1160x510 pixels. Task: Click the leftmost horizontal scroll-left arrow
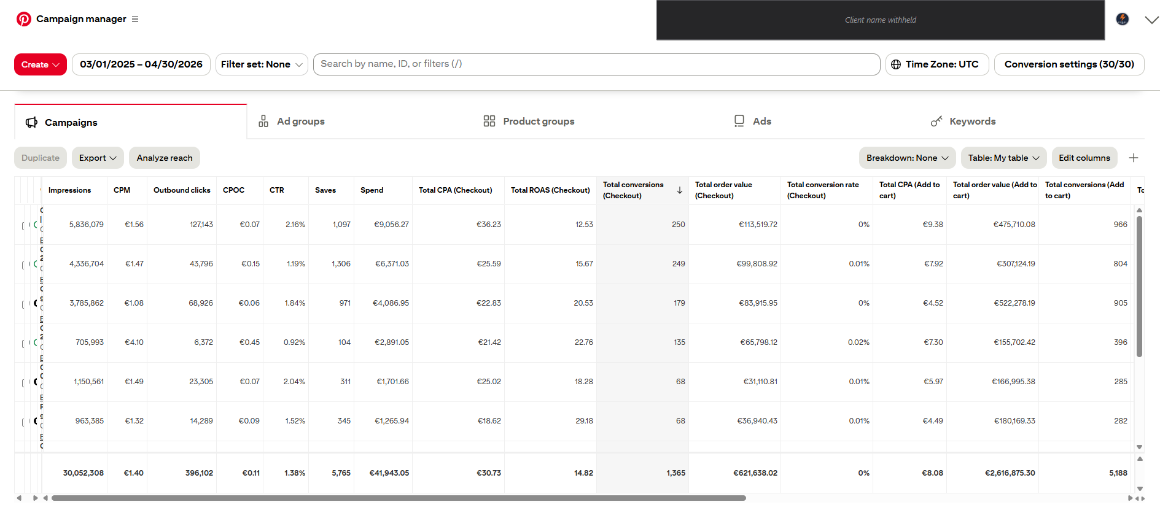coord(19,498)
